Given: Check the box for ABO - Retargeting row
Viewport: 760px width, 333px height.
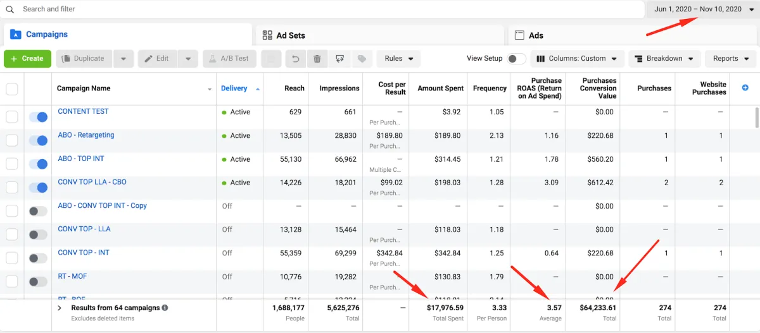Looking at the screenshot, I should tap(12, 140).
